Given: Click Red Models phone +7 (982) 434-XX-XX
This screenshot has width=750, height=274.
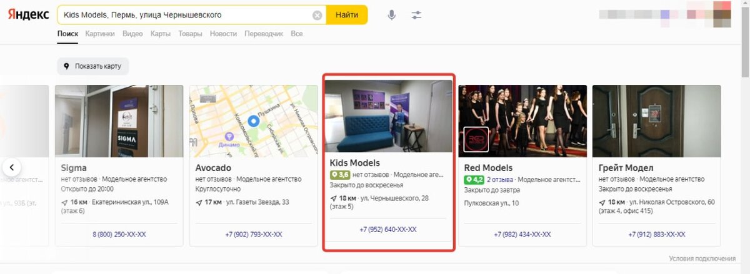Looking at the screenshot, I should point(522,234).
